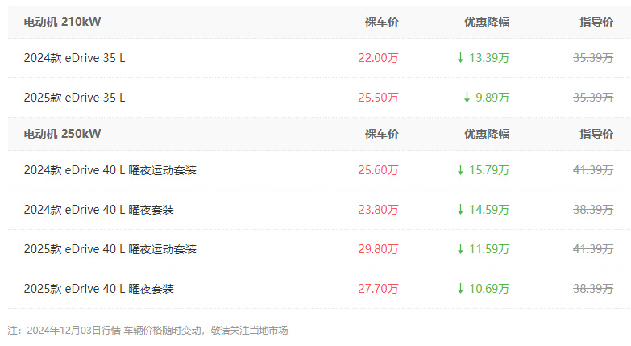The image size is (631, 346).
Task: Click the 22.00万 bare car price
Action: click(378, 58)
